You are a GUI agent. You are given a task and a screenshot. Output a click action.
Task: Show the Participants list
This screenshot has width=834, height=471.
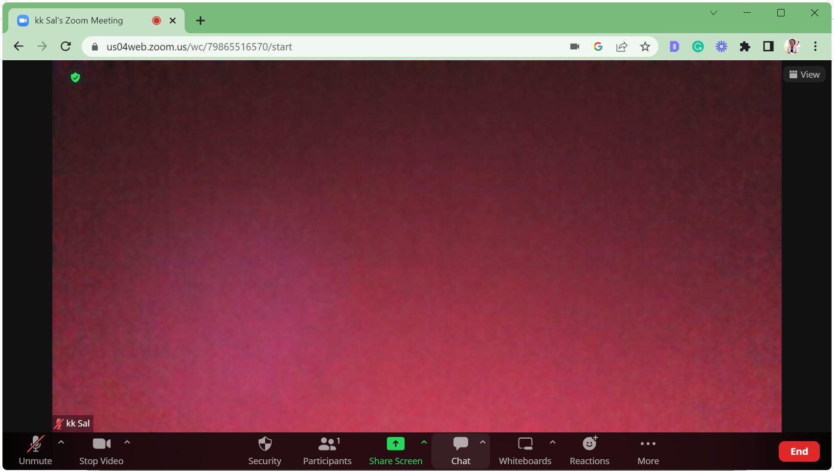(x=327, y=450)
